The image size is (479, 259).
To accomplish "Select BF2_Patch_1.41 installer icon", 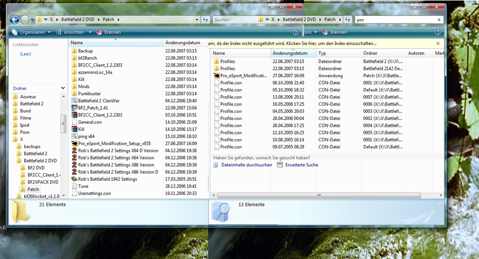I will [x=74, y=108].
